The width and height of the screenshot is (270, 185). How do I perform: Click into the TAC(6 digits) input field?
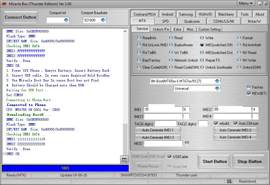click(x=166, y=123)
